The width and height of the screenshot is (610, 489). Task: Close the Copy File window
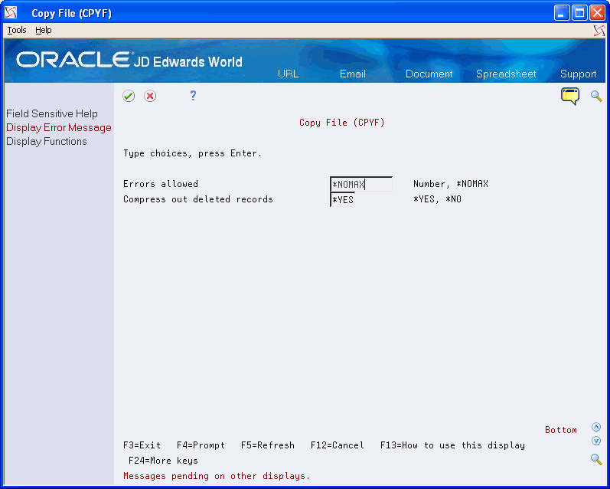597,13
